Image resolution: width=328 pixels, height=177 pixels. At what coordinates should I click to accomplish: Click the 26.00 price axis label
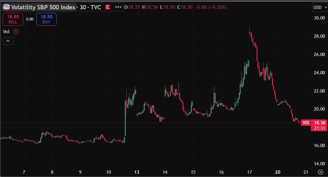[319, 55]
